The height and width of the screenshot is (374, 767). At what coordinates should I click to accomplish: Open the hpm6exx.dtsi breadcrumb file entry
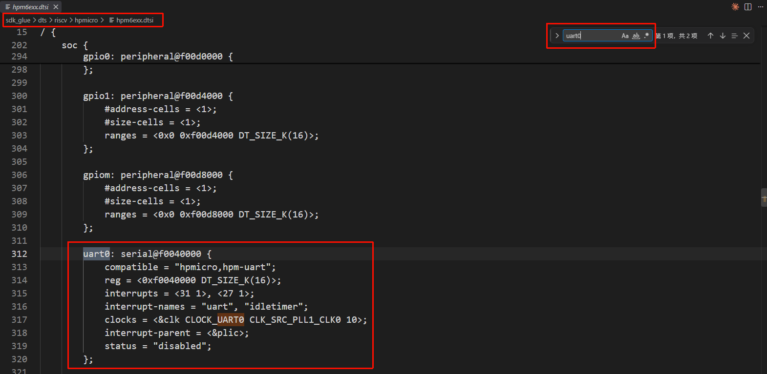point(131,20)
